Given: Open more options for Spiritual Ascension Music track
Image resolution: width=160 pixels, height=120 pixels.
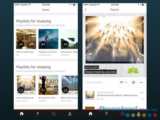Looking at the screenshot, I should 142,99.
